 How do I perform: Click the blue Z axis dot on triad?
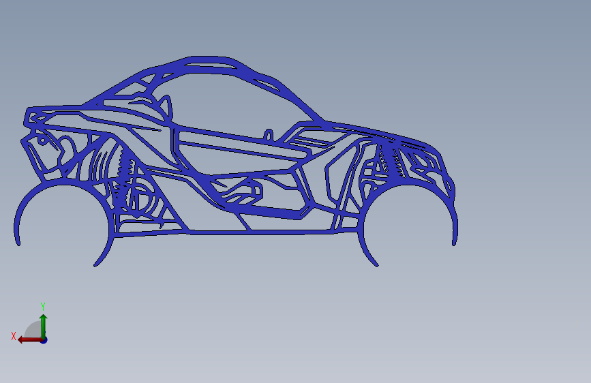(44, 340)
